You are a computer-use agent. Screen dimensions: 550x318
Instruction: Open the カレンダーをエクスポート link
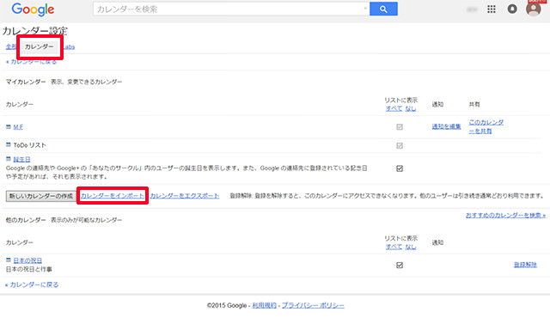click(185, 196)
